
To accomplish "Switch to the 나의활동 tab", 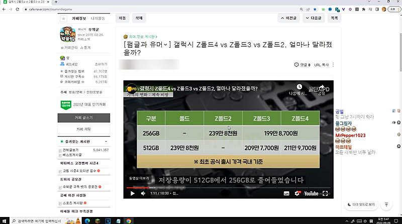I will 98,19.
